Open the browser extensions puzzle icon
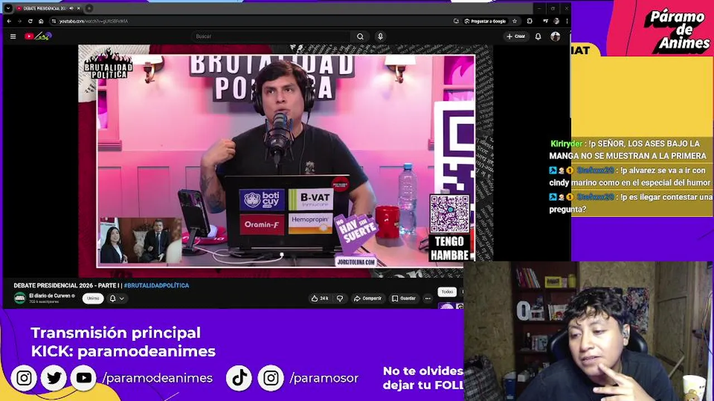714x401 pixels. (529, 21)
